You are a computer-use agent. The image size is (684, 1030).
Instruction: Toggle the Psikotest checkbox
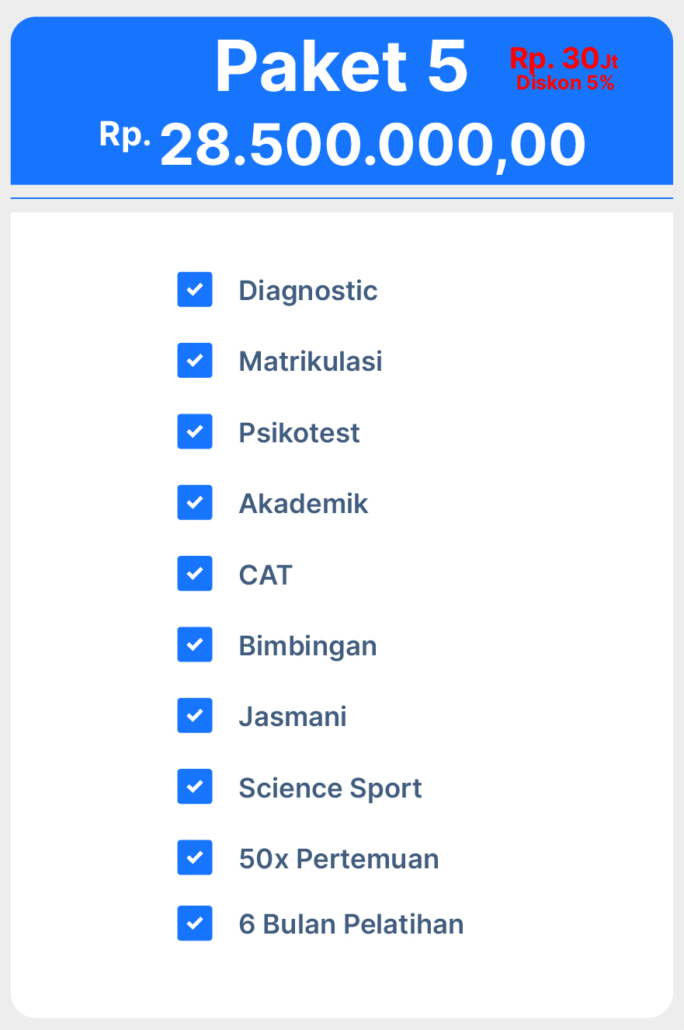tap(195, 431)
